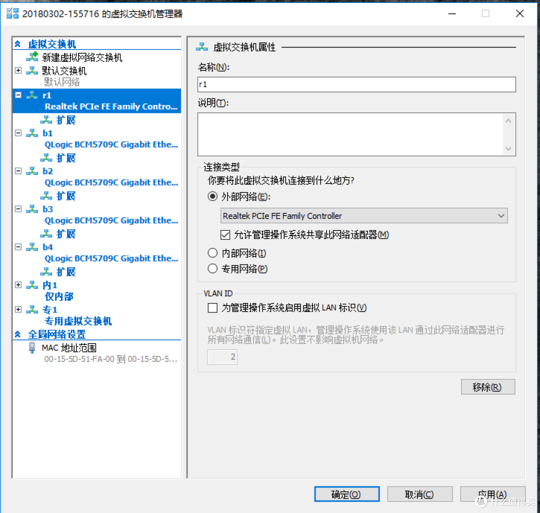Expand the 内1 tree node
The height and width of the screenshot is (513, 540).
coord(18,284)
